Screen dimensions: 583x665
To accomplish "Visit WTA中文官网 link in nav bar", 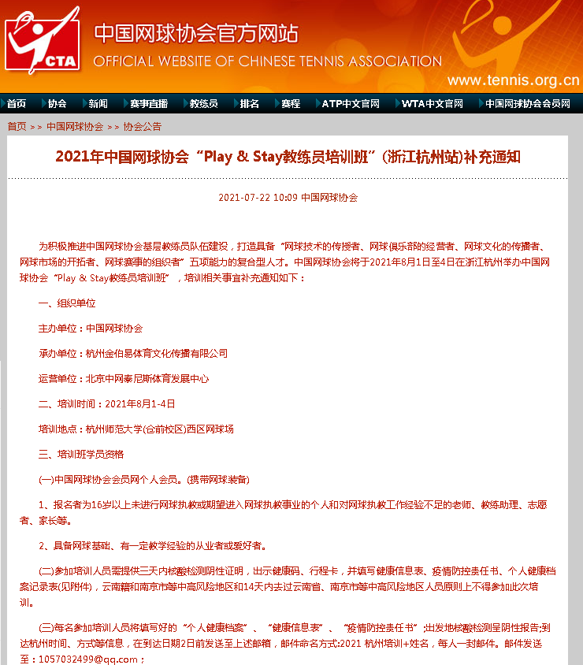I will pyautogui.click(x=432, y=104).
